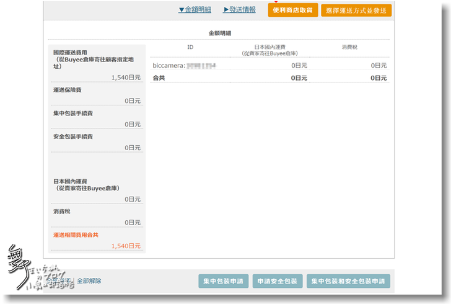The image size is (451, 304).
Task: Click the 全部解除 link
Action: coord(89,280)
